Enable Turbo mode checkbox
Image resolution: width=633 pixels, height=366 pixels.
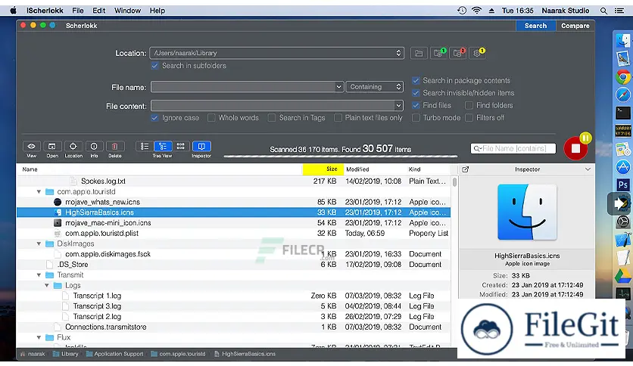pos(416,118)
